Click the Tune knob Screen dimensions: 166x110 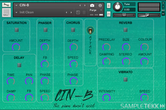pyautogui.click(x=118, y=7)
